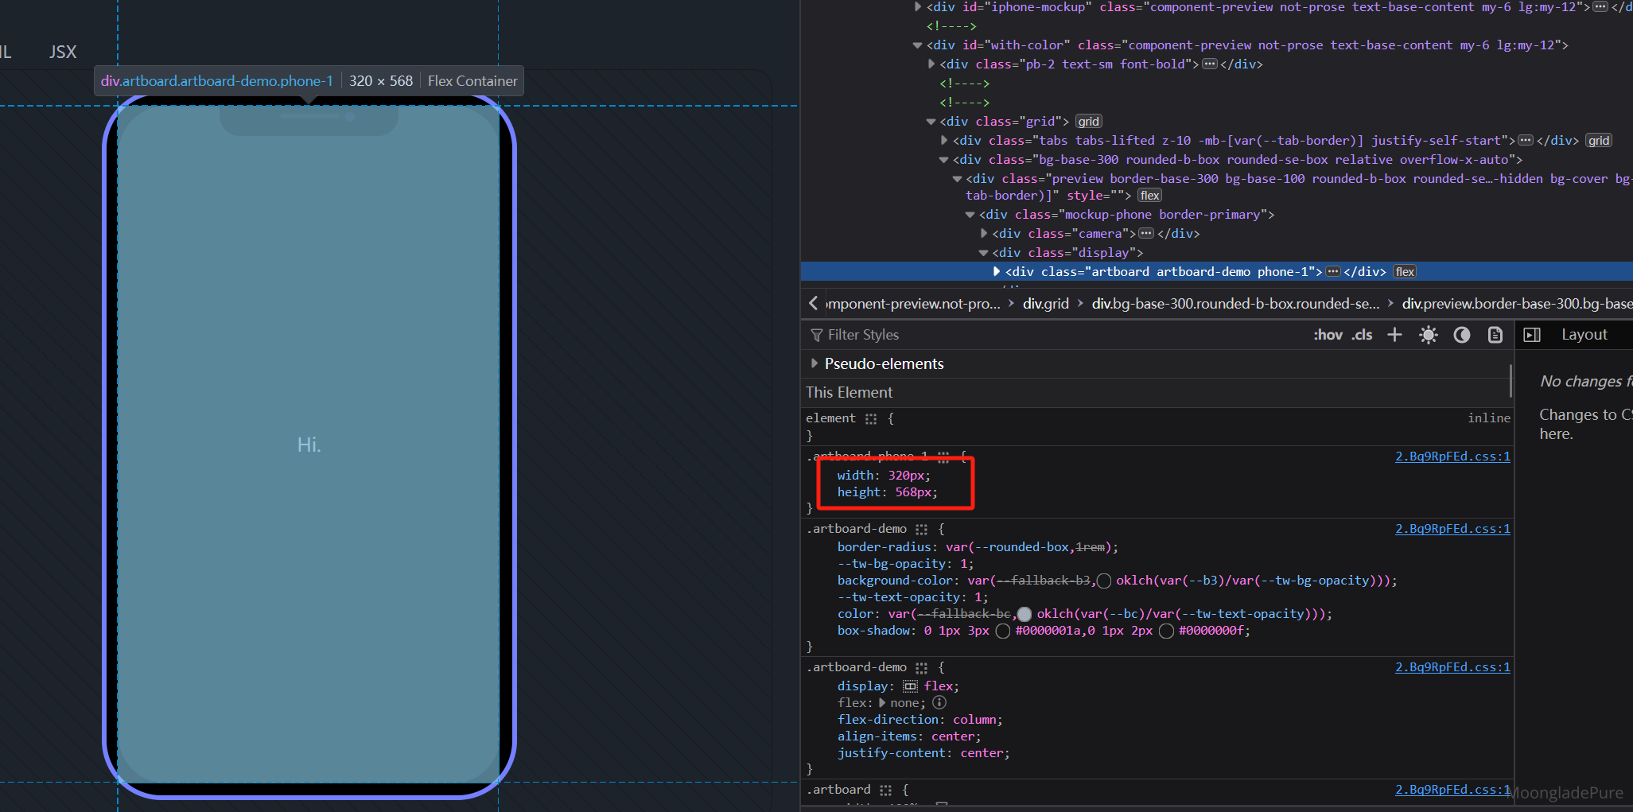
Task: Toggle light color scheme simulation (sun icon)
Action: coord(1429,335)
